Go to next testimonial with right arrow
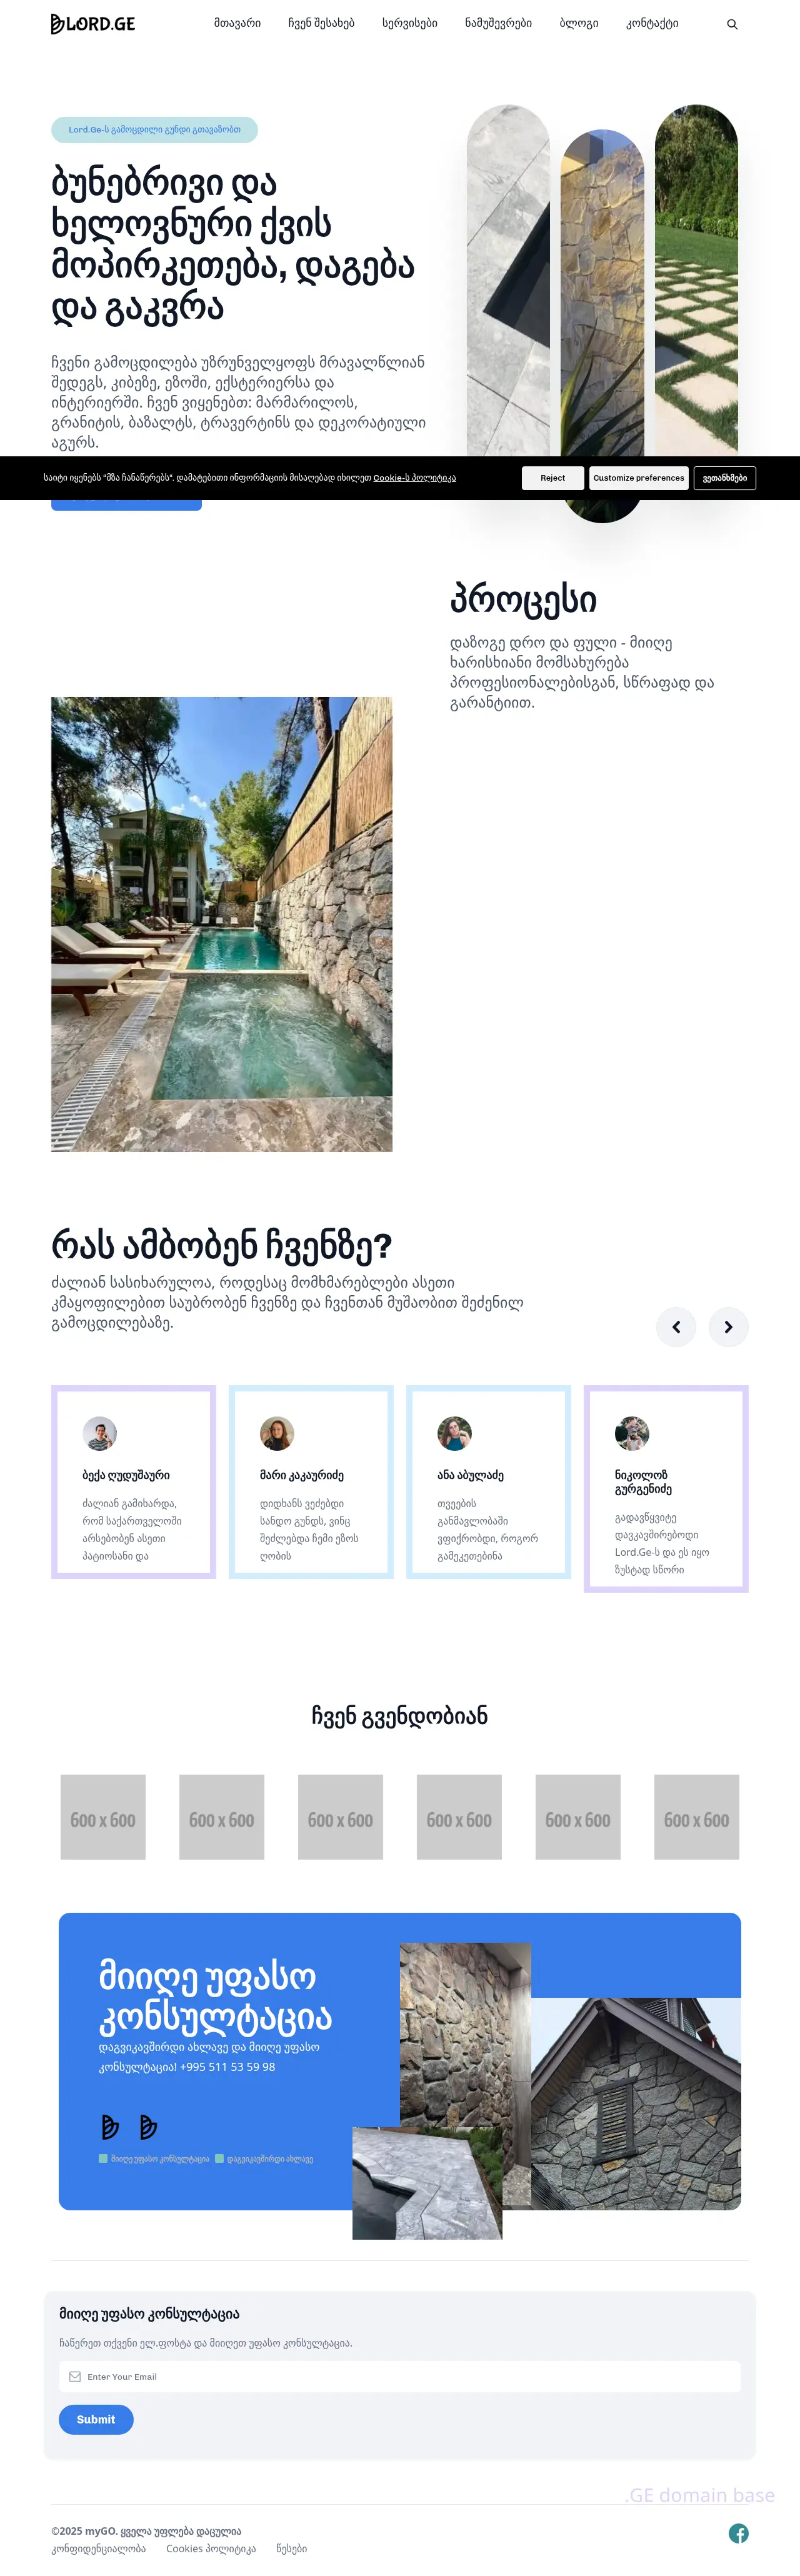 point(728,1327)
